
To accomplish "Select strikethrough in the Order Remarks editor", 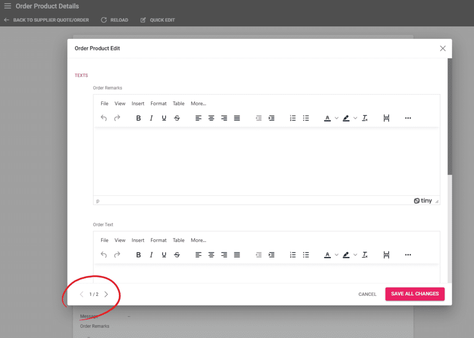I will 177,118.
